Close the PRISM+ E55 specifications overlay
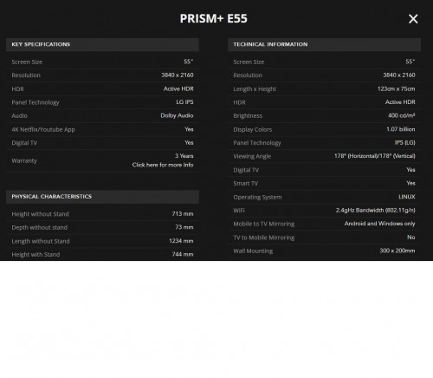433x378 pixels. click(x=413, y=19)
